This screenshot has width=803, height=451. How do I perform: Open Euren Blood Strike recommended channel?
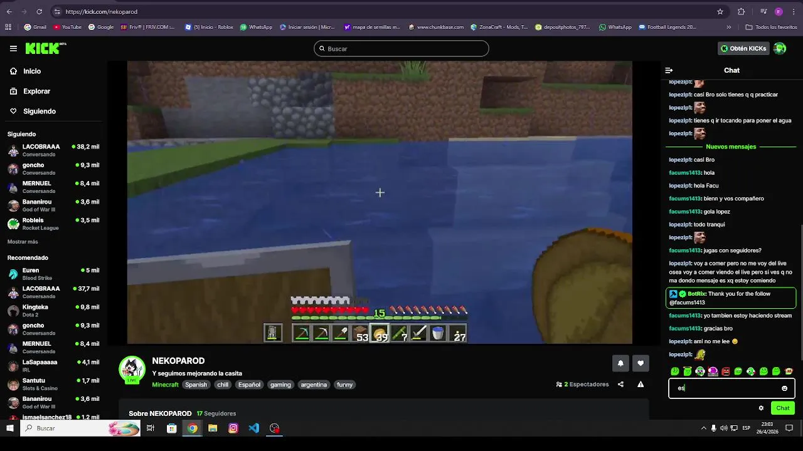click(x=53, y=274)
